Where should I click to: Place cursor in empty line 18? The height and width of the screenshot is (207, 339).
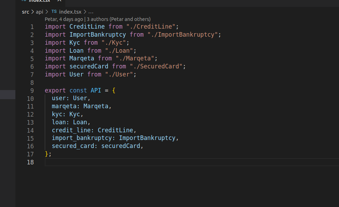[192, 162]
